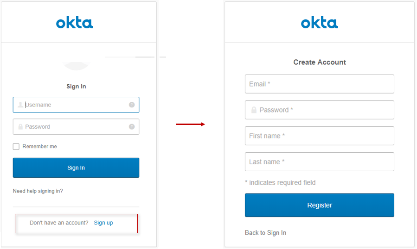
Task: Click into the First name field
Action: pos(319,136)
